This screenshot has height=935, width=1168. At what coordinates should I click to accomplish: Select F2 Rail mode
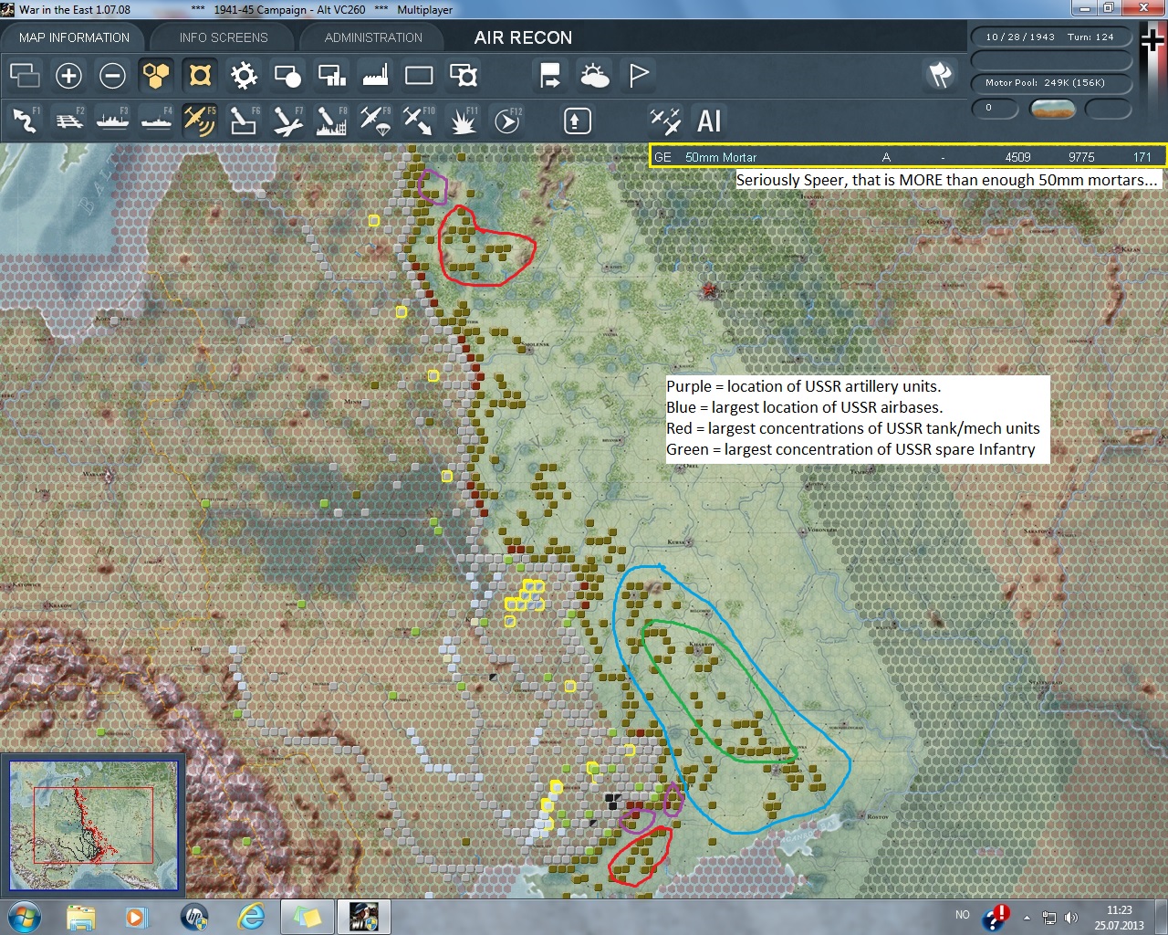[x=68, y=121]
